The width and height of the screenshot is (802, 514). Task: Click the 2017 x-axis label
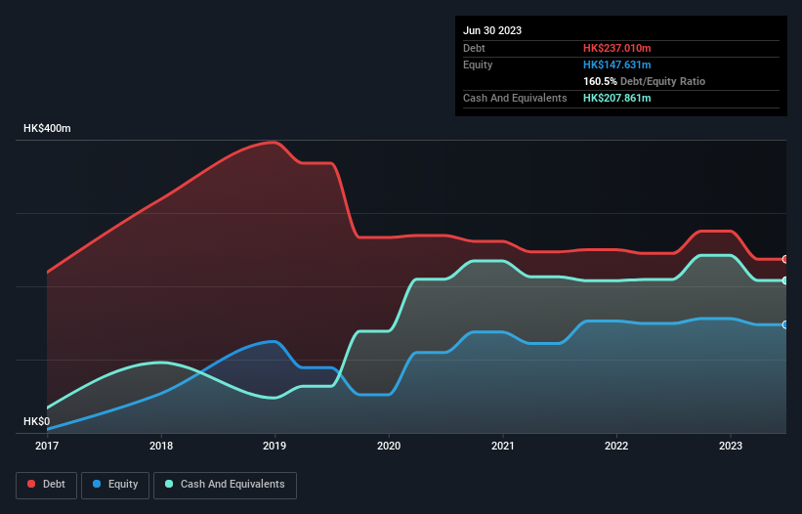click(47, 446)
